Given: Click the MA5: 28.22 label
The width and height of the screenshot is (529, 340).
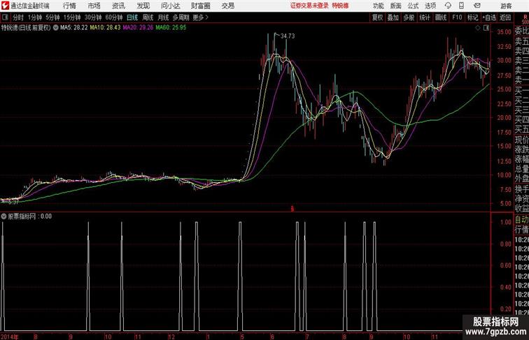Looking at the screenshot, I should pyautogui.click(x=74, y=28).
